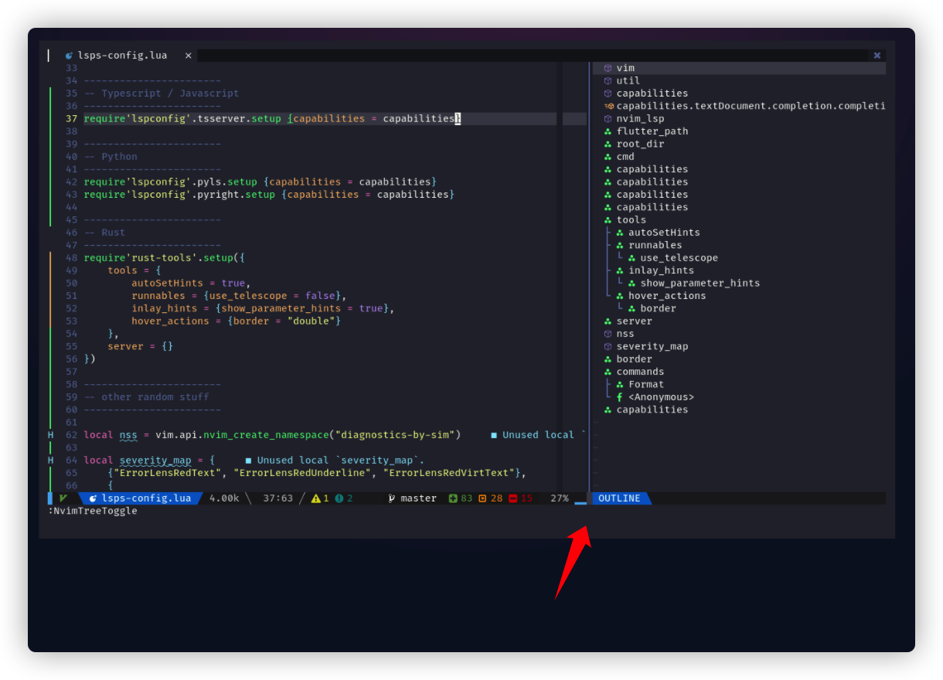This screenshot has height=680, width=943.
Task: Click the lsps-config.lua segment in the status bar
Action: click(x=141, y=498)
